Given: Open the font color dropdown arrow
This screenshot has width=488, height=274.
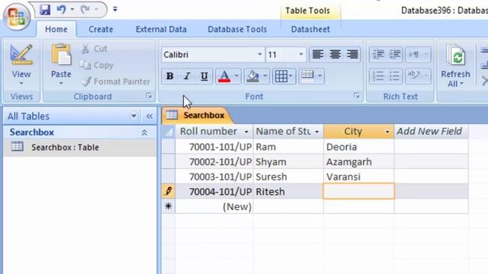Looking at the screenshot, I should pyautogui.click(x=236, y=76).
